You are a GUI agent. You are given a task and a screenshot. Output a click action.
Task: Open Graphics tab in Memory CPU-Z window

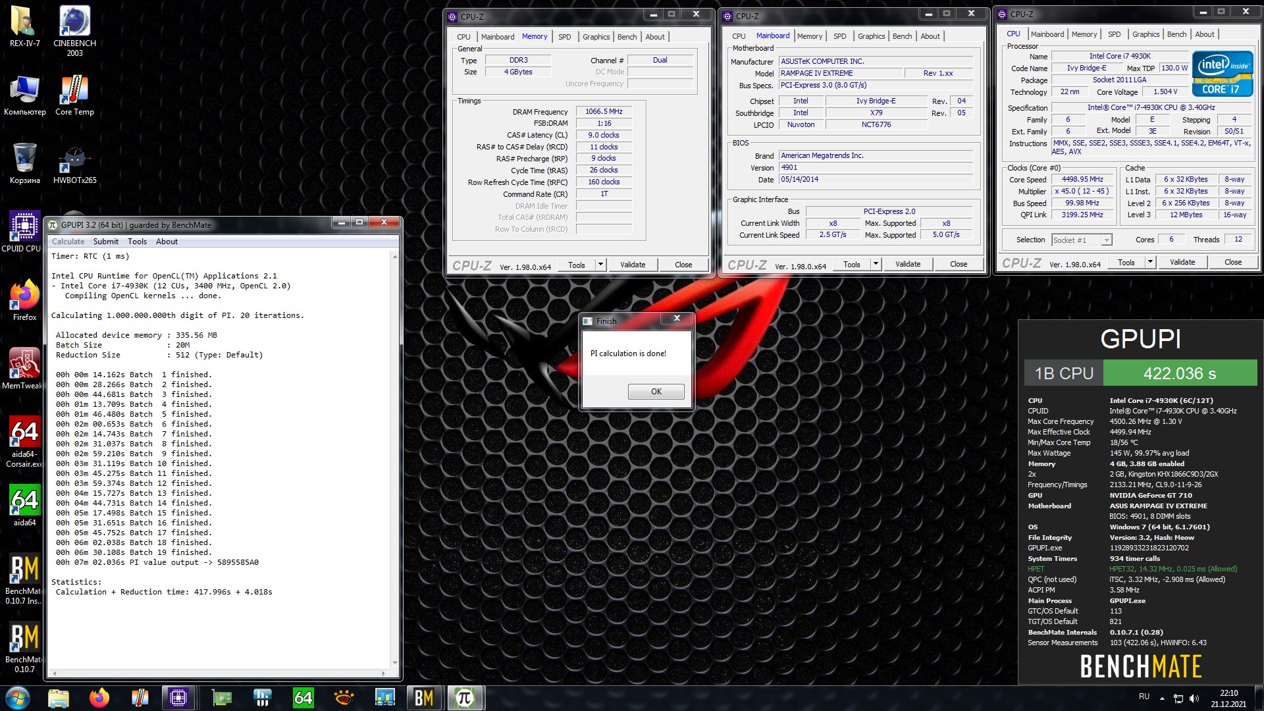[596, 37]
